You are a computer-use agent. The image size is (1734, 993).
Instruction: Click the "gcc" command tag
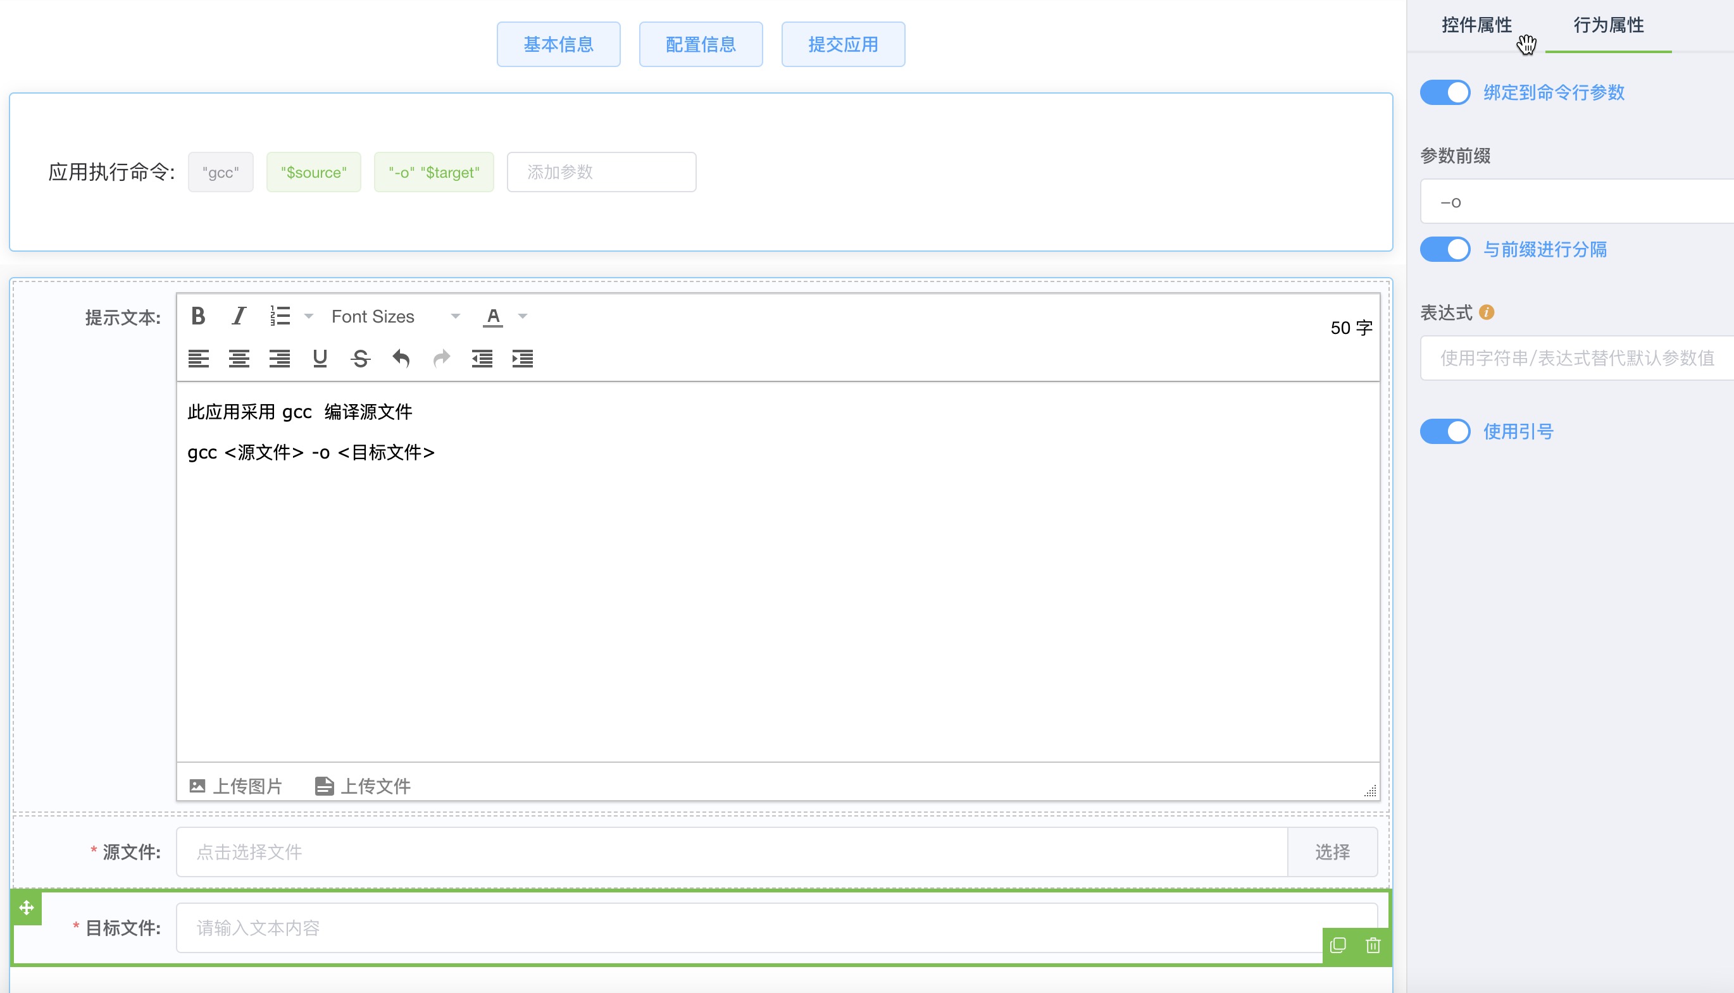point(220,172)
